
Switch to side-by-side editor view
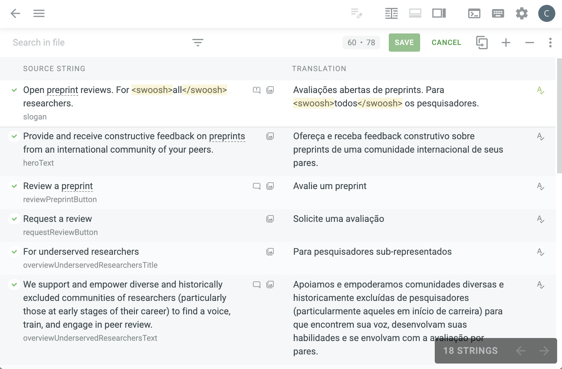[439, 14]
